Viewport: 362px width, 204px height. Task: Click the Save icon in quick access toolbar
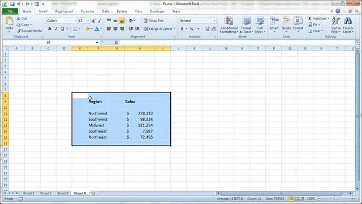(12, 4)
